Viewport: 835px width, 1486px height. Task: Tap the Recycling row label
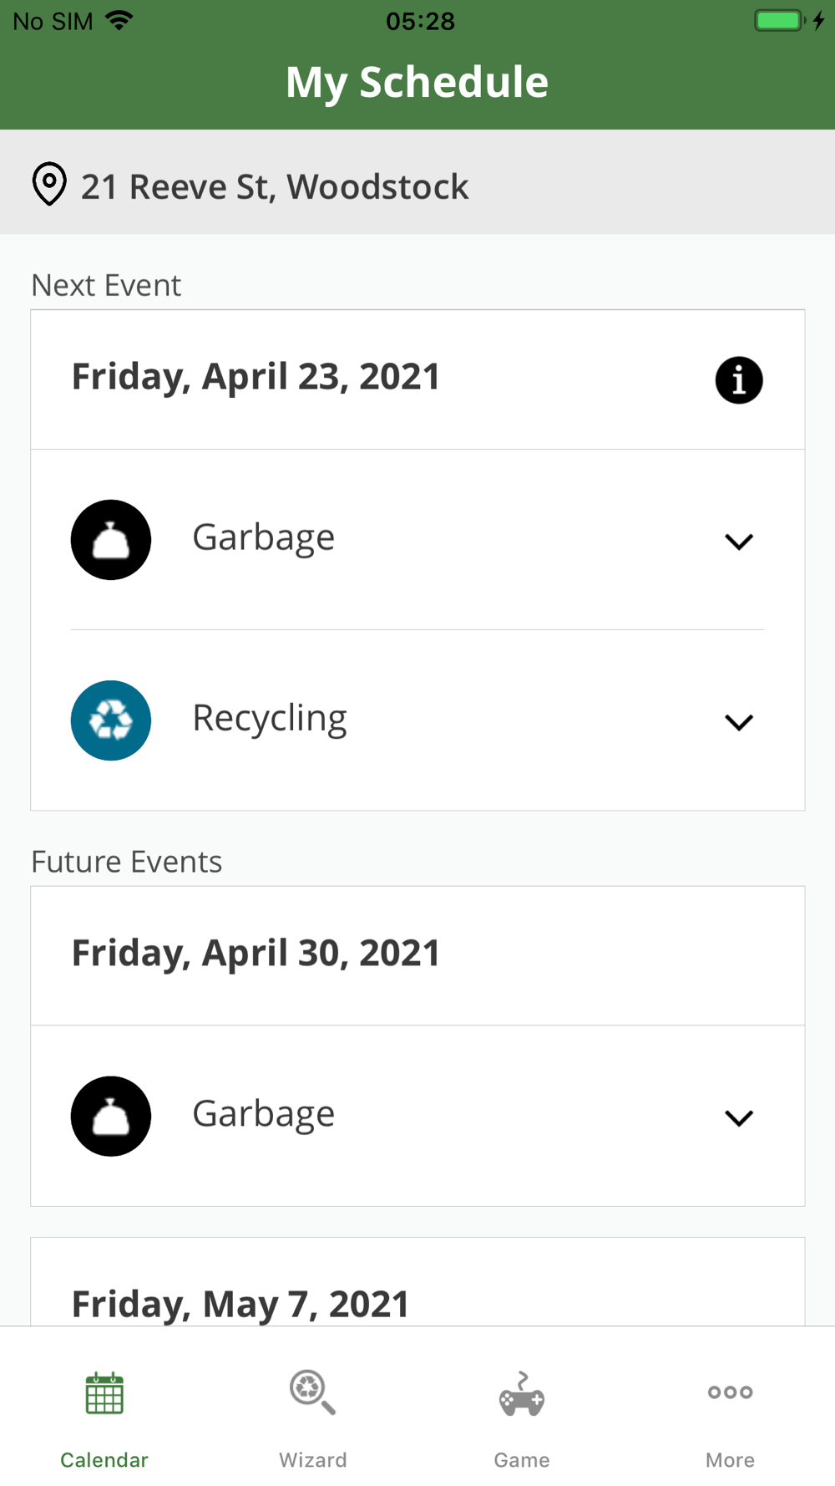click(270, 719)
